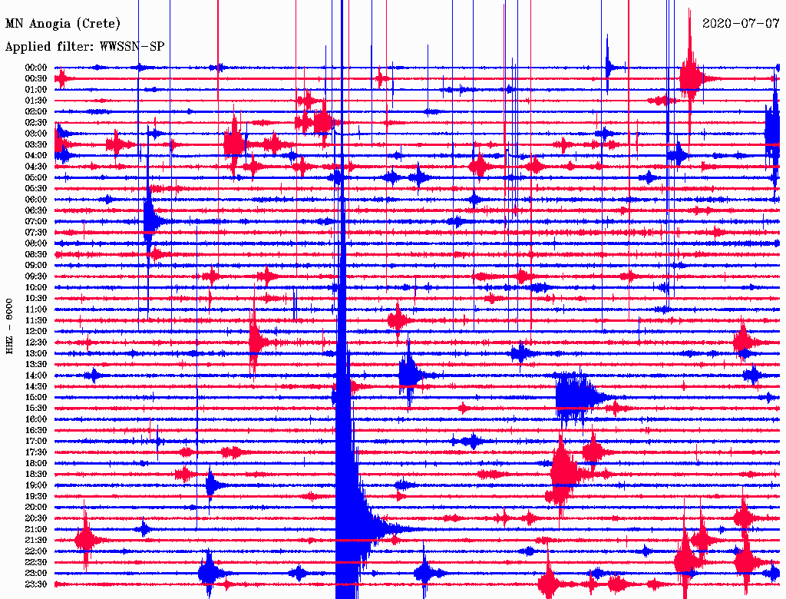Click the '05:30' time row label
Image resolution: width=786 pixels, height=599 pixels.
tap(36, 189)
